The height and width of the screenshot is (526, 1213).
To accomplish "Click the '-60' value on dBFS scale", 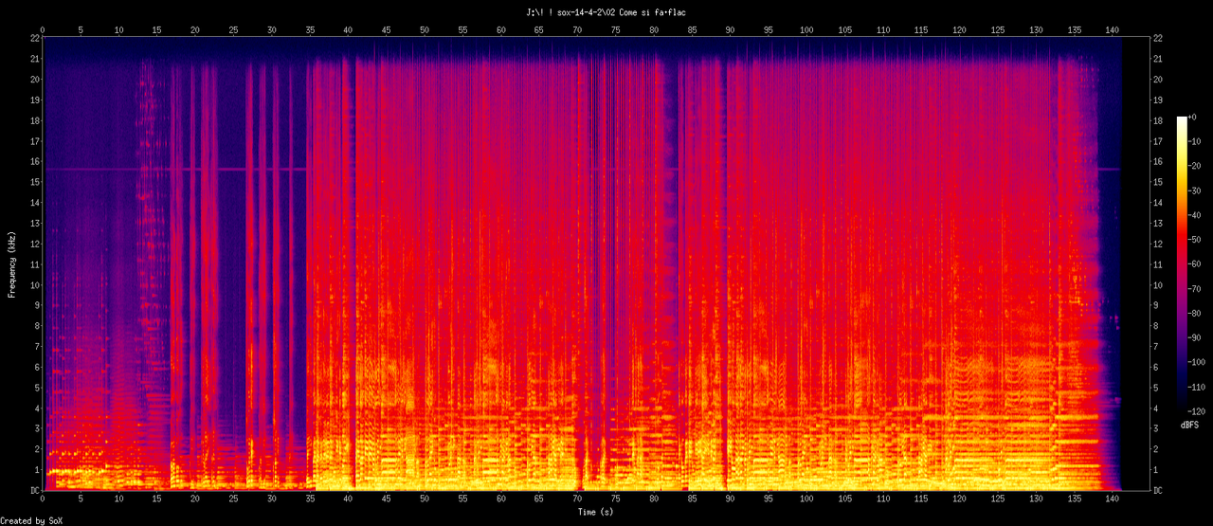I will tap(1197, 264).
